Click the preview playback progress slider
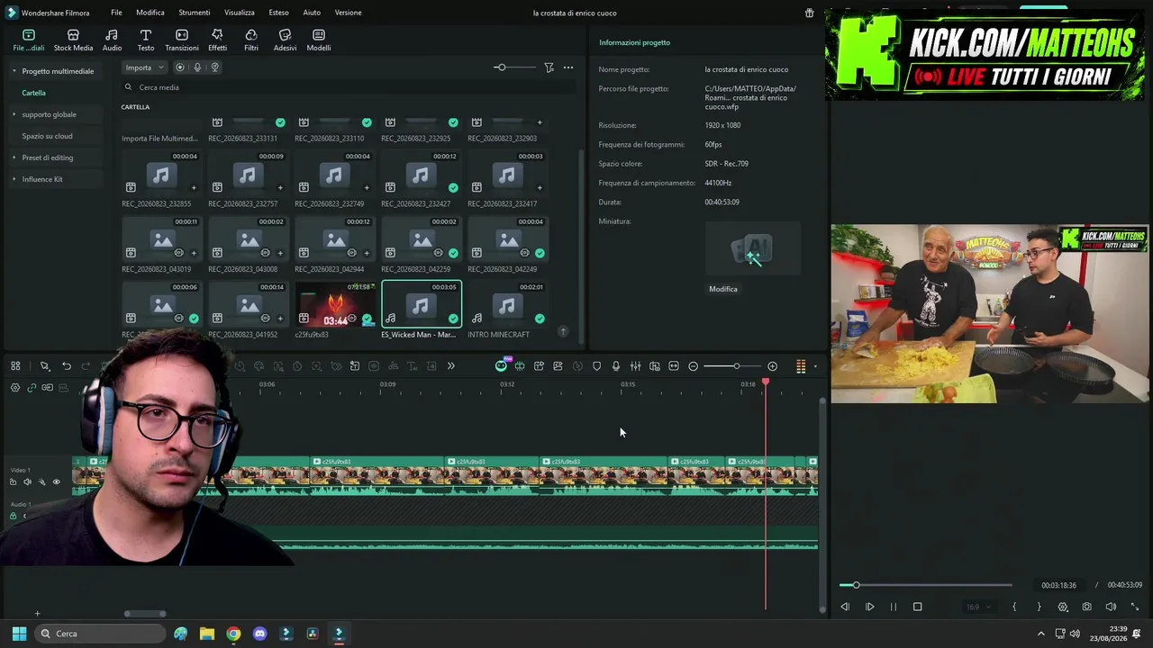This screenshot has height=648, width=1153. click(926, 585)
